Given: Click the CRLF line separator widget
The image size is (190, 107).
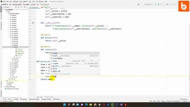Looking at the screenshot, I should tap(154, 101).
